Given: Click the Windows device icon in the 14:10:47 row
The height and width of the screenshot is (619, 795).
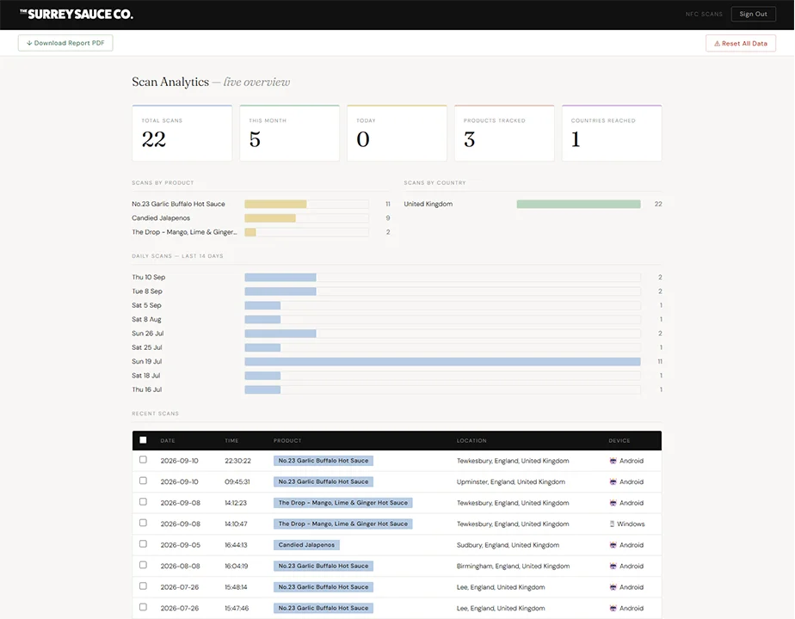Looking at the screenshot, I should click(612, 524).
